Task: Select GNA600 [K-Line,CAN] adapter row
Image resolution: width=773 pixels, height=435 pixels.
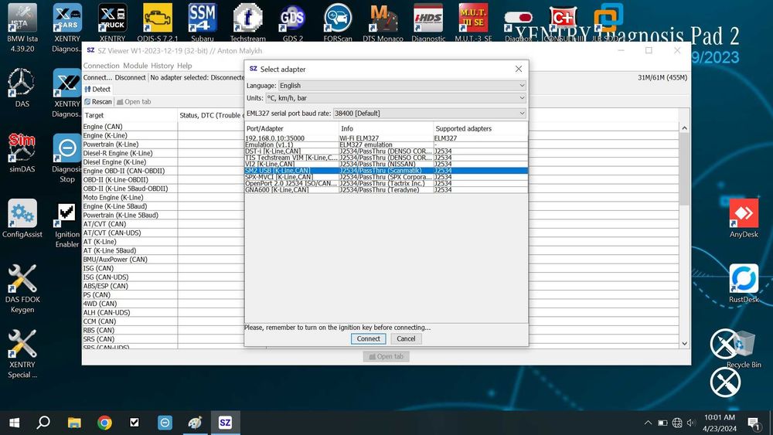Action: point(386,189)
